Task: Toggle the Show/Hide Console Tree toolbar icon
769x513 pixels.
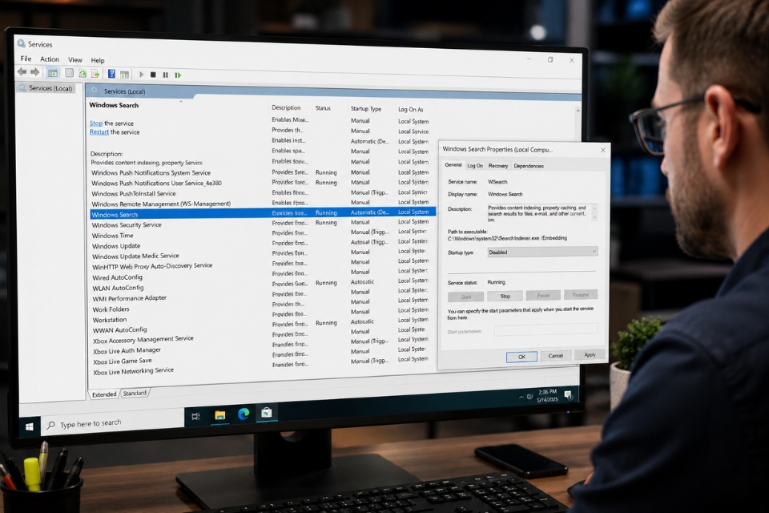Action: 53,73
